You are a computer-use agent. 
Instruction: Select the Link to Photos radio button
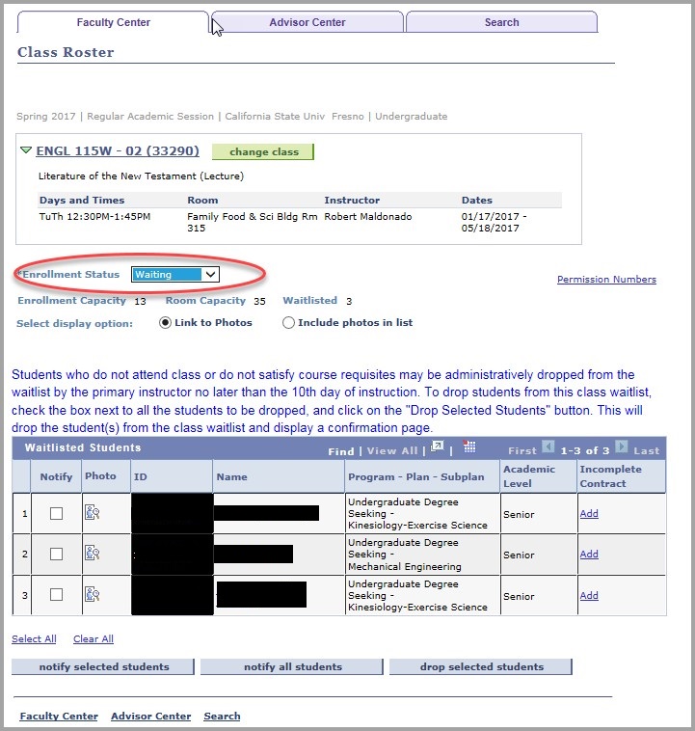[x=165, y=323]
